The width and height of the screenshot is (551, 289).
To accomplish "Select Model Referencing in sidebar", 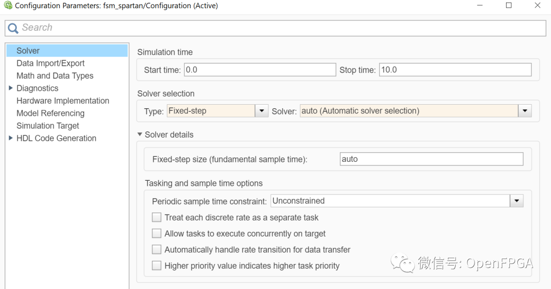I will point(51,113).
